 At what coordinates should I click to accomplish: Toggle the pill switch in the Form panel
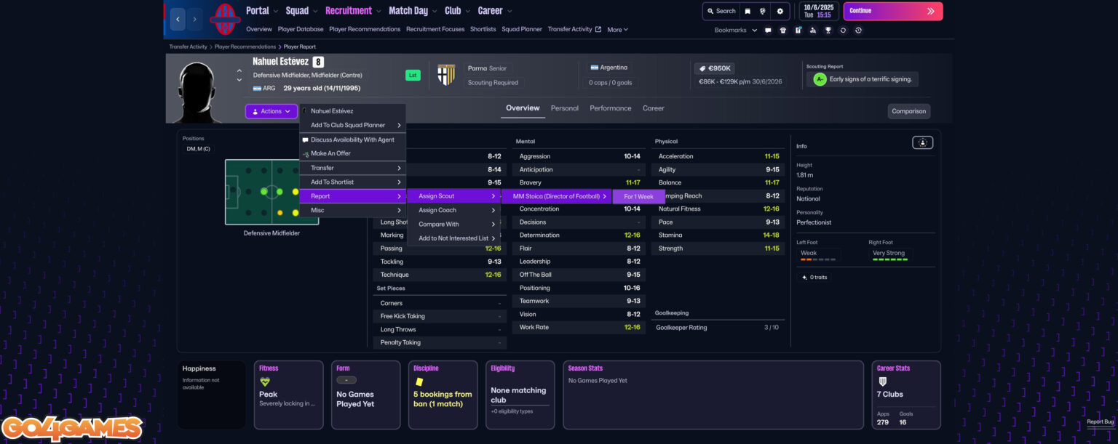coord(346,379)
